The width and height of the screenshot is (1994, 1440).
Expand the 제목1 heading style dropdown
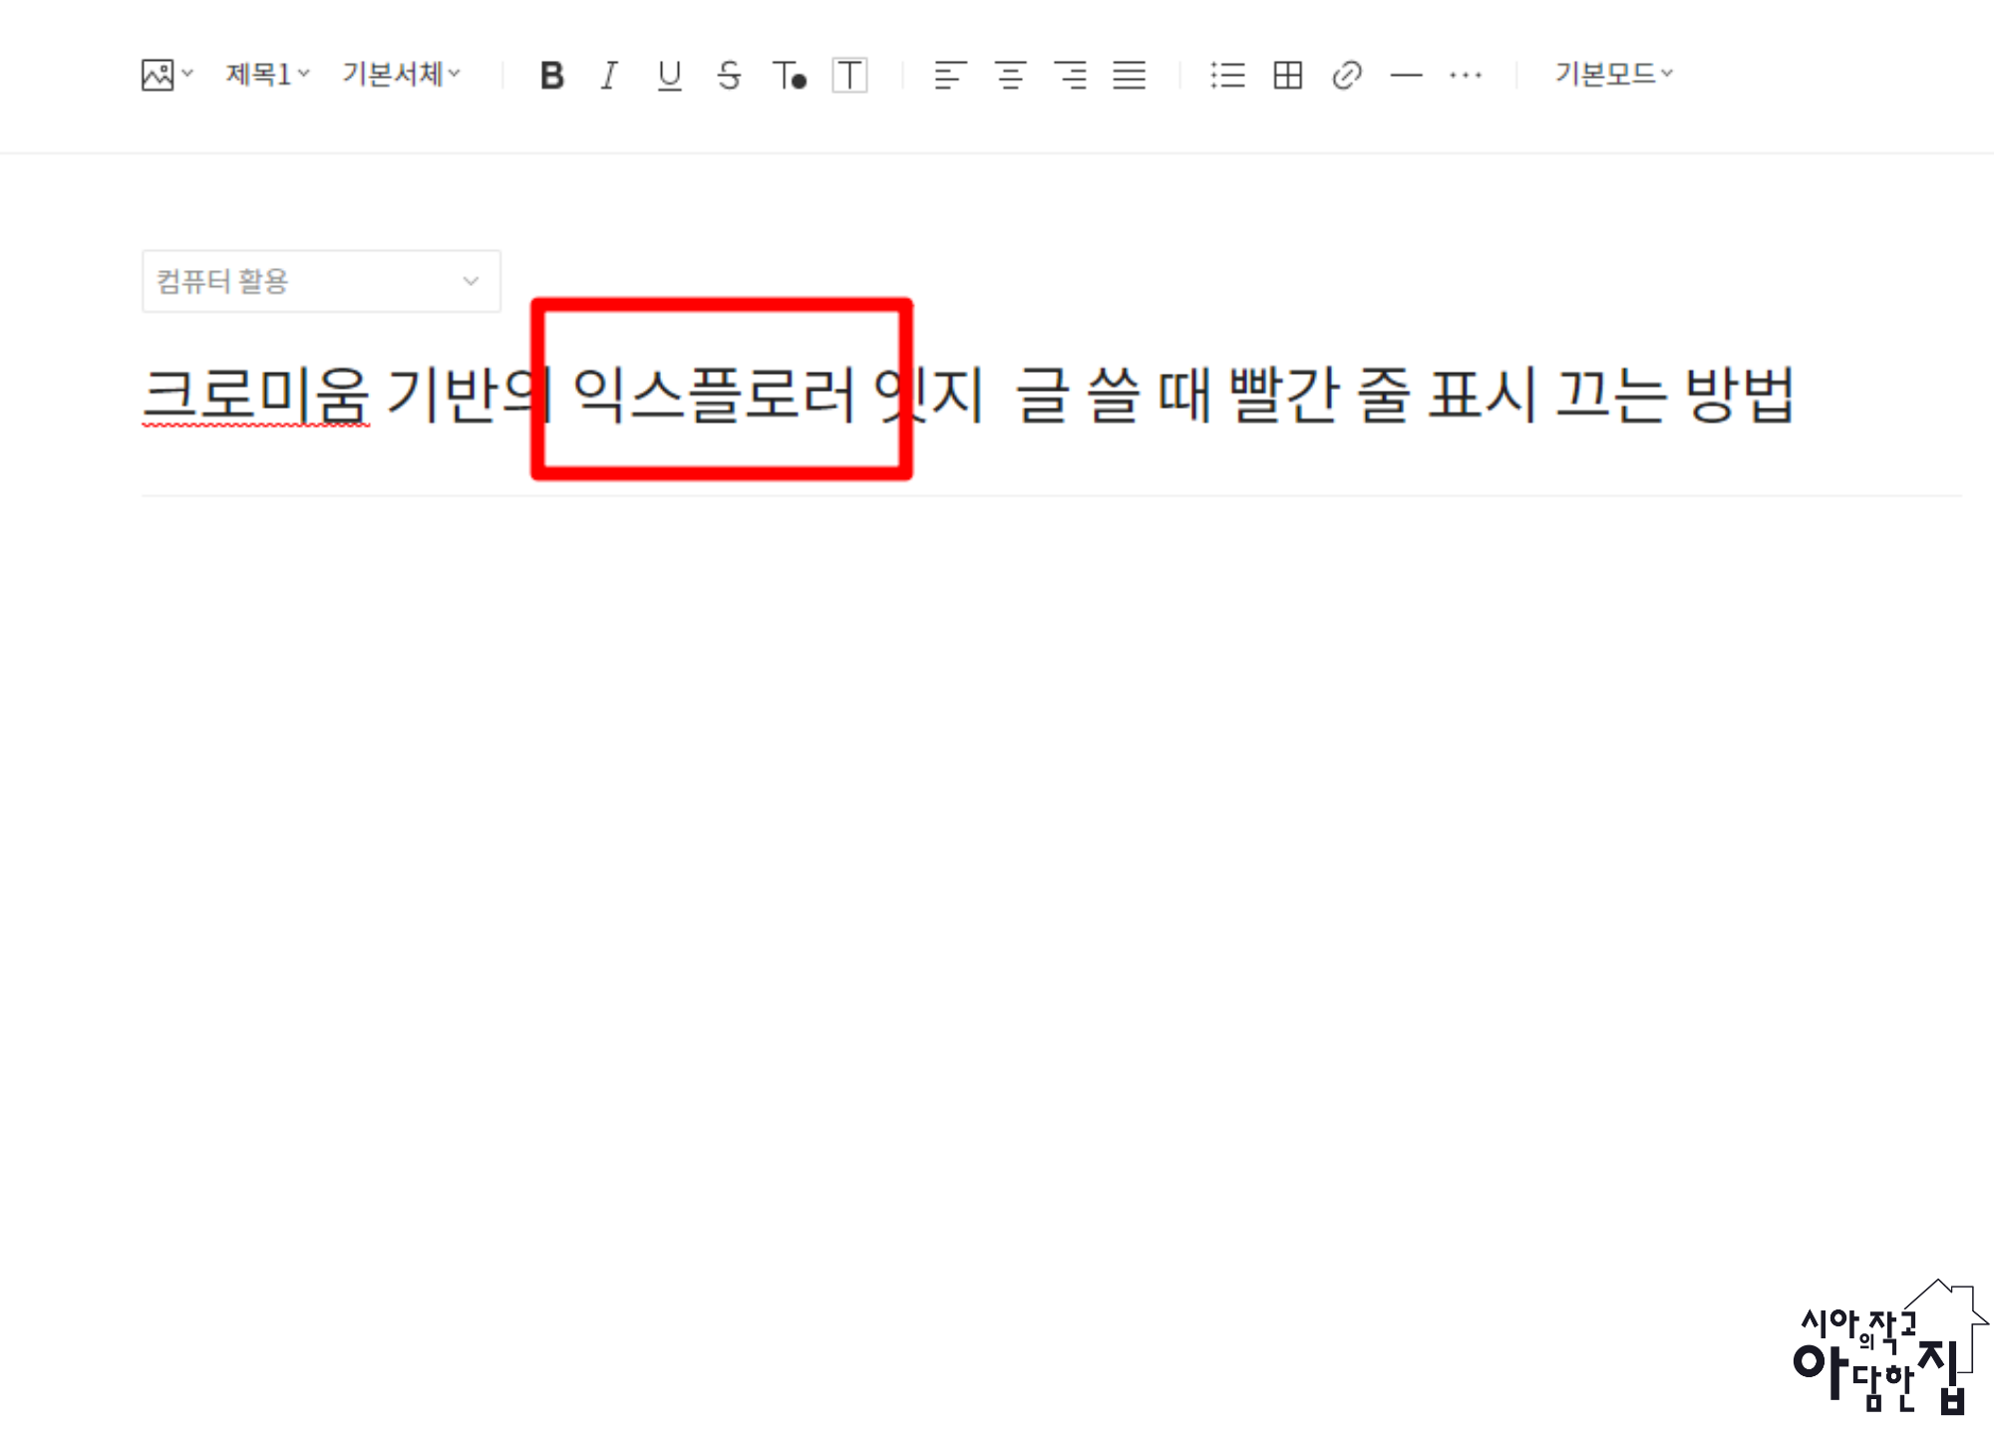click(267, 74)
